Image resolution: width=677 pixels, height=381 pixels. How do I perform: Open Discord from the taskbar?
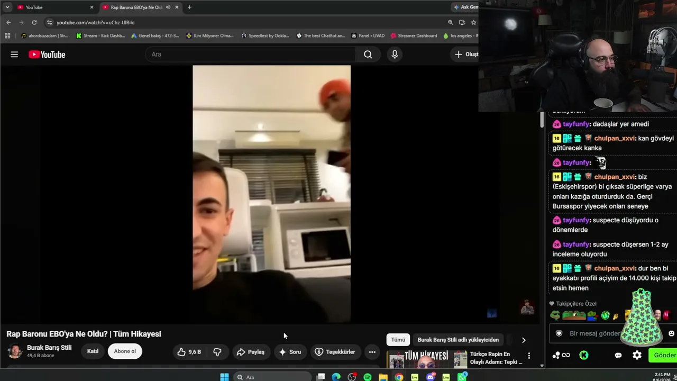tap(431, 377)
